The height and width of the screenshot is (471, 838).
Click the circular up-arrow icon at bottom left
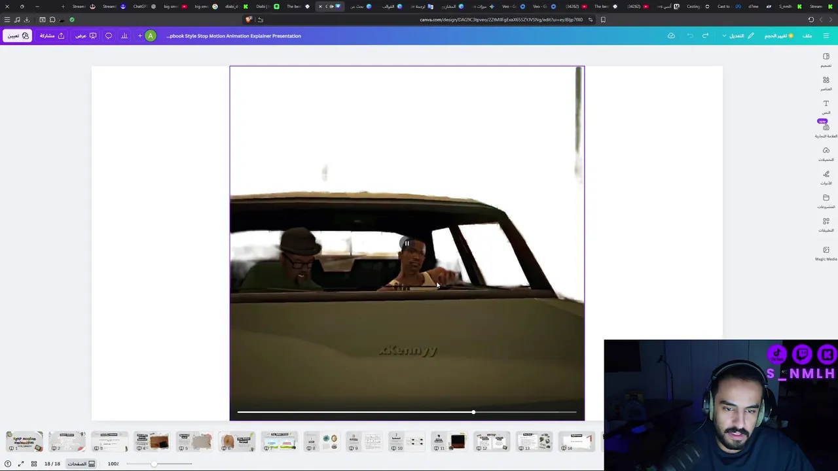(8, 464)
